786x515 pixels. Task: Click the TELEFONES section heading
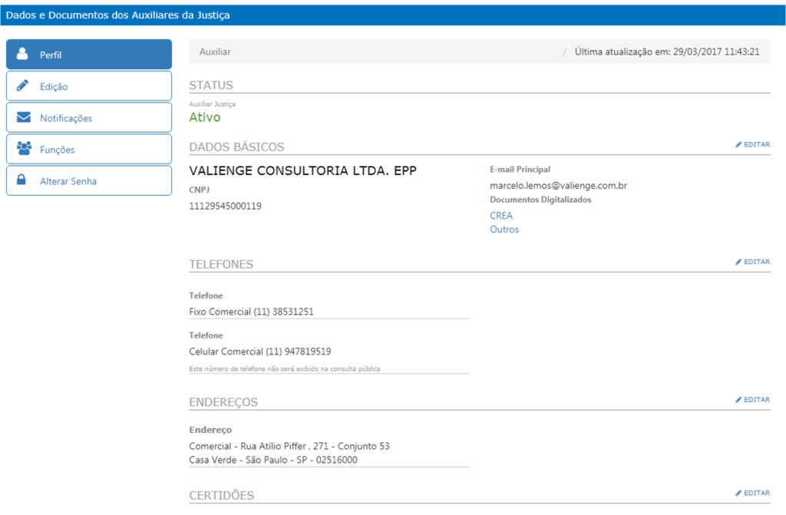(221, 264)
